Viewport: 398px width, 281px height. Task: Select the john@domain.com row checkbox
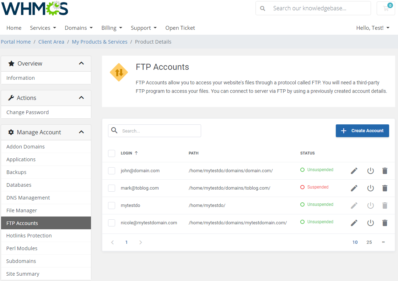point(112,171)
